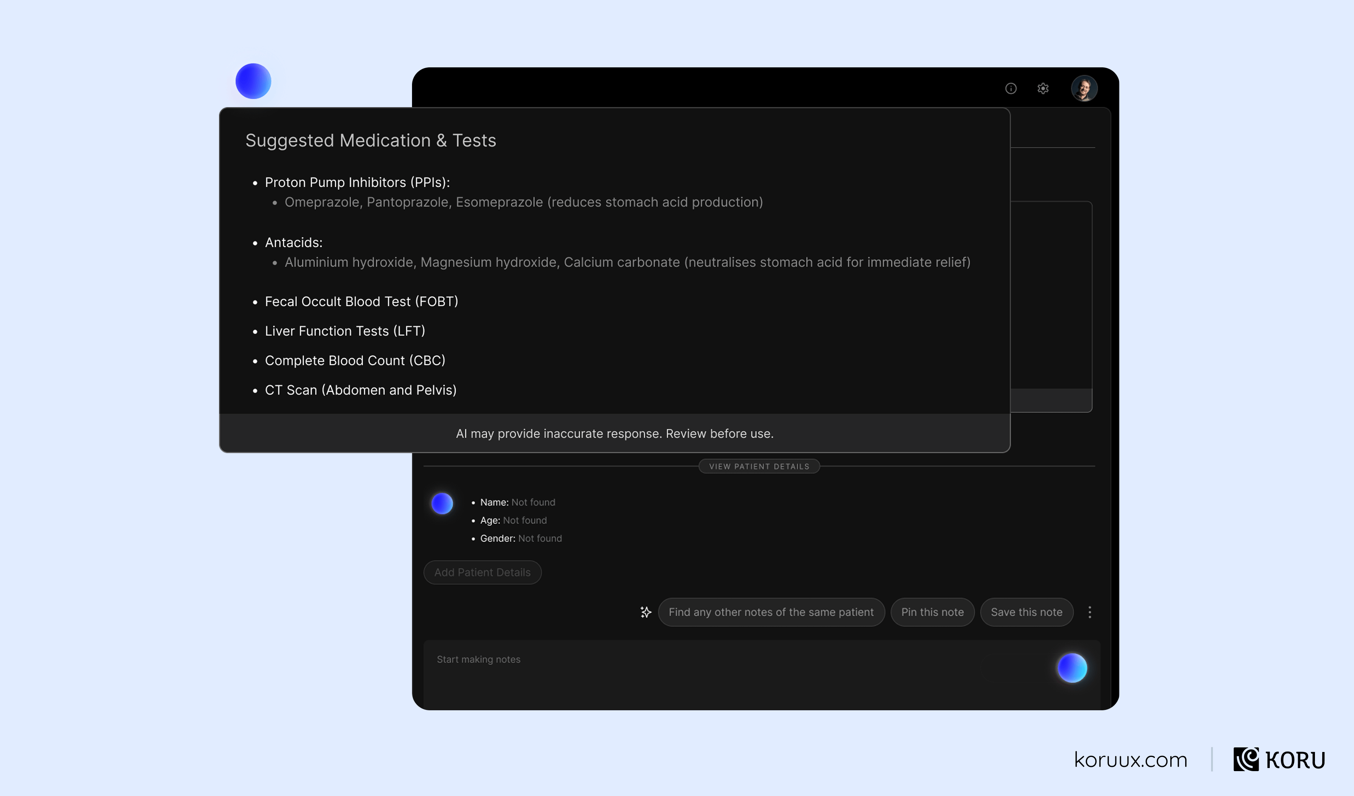Click the sparkle AI suggestions icon
This screenshot has width=1354, height=796.
[646, 612]
